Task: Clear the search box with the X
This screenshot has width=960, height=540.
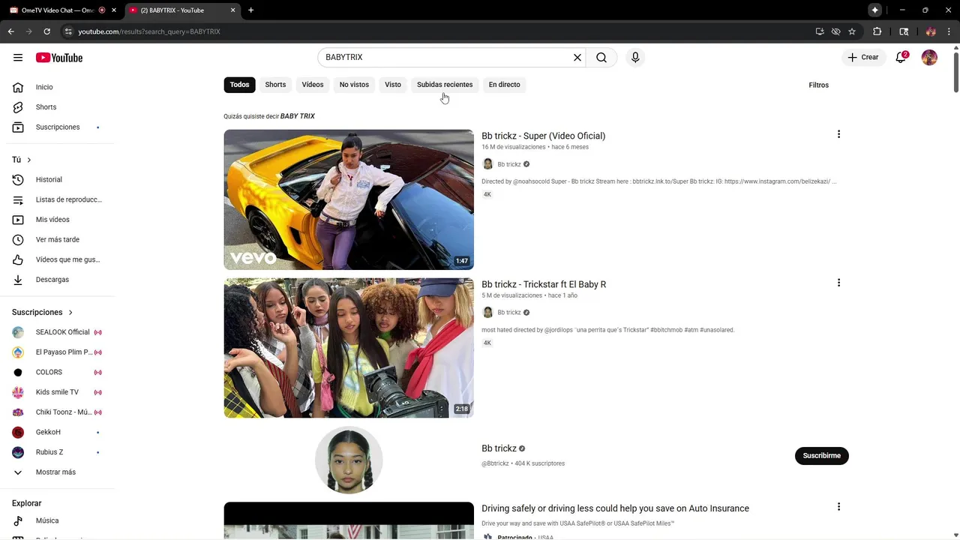Action: click(577, 58)
